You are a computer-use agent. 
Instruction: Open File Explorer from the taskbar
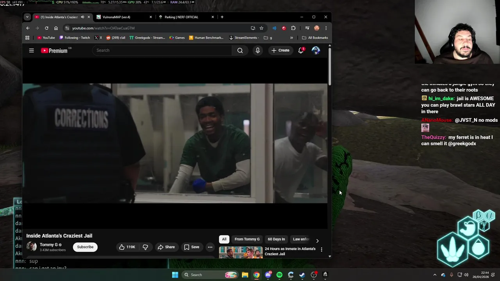pos(245,275)
